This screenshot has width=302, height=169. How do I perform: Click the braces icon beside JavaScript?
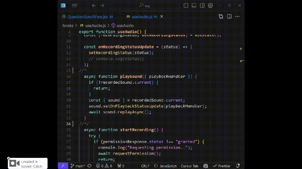[x=156, y=166]
